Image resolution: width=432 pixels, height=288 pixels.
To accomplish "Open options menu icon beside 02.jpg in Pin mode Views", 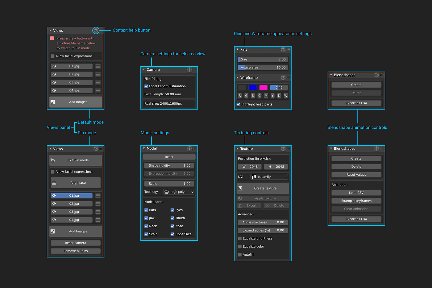I will (98, 204).
